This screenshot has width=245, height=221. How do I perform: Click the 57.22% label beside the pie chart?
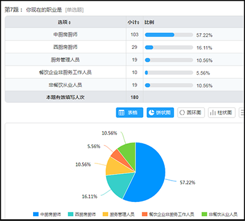coord(187,182)
